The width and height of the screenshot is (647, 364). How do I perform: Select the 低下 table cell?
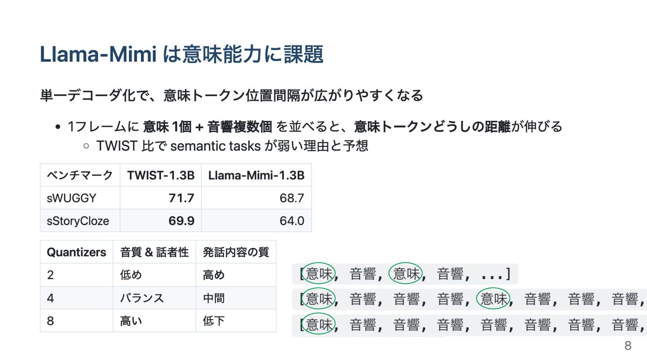tap(236, 321)
